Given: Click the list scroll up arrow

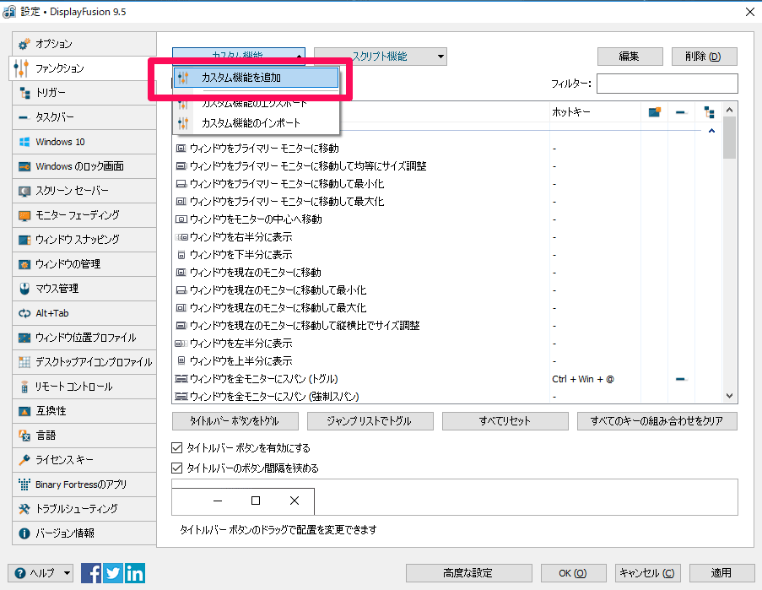Looking at the screenshot, I should pyautogui.click(x=729, y=110).
